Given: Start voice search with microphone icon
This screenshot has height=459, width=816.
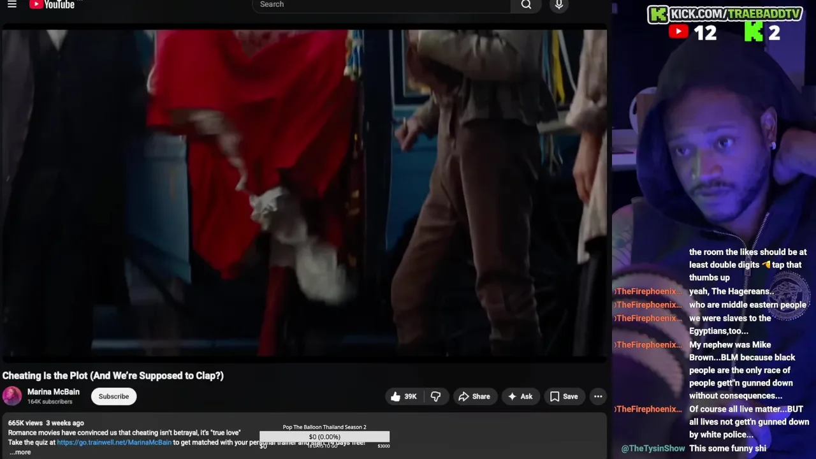Looking at the screenshot, I should click(x=559, y=5).
